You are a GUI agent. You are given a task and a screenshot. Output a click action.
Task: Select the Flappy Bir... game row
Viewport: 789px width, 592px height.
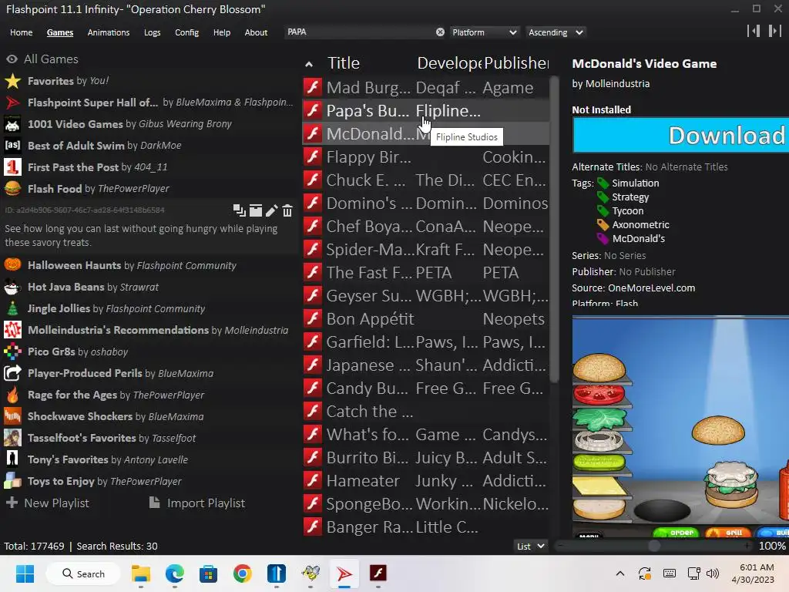click(x=425, y=157)
